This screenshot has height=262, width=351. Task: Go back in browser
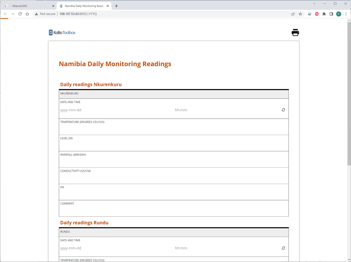5,14
